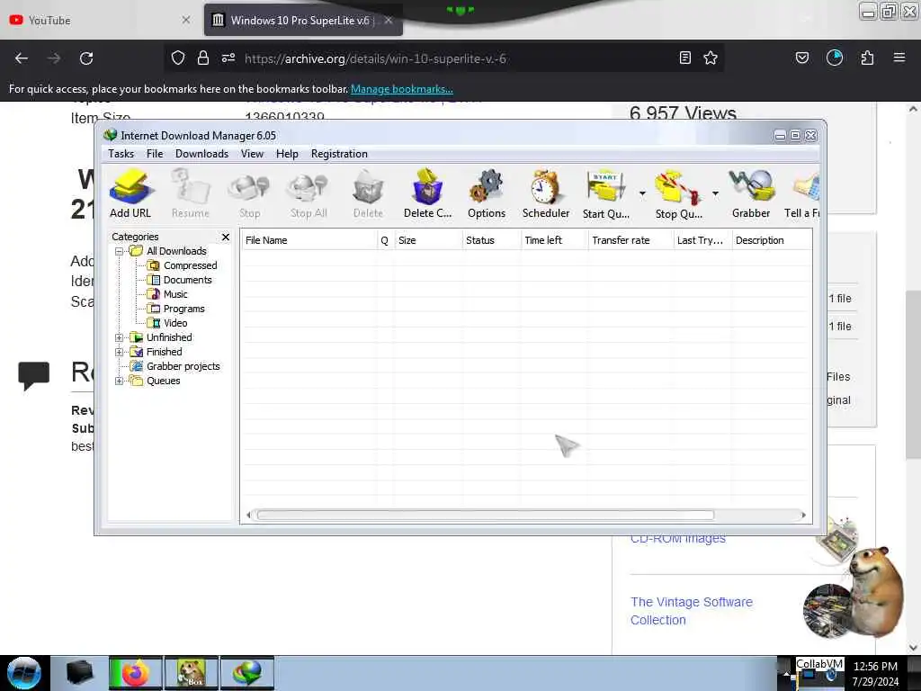
Task: Click right arrow of list scrollbar
Action: click(803, 516)
